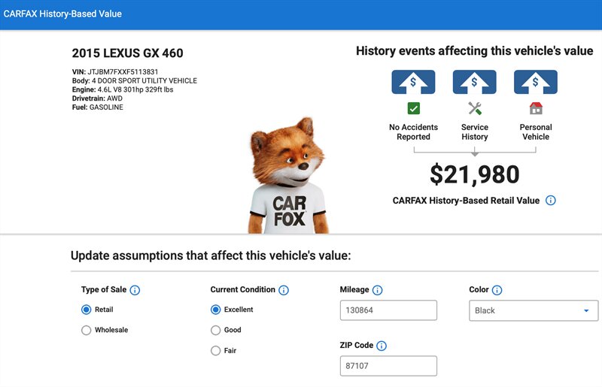Click value-up arrow above No Accidents Reported
Screen dimensions: 602x387
coord(413,82)
